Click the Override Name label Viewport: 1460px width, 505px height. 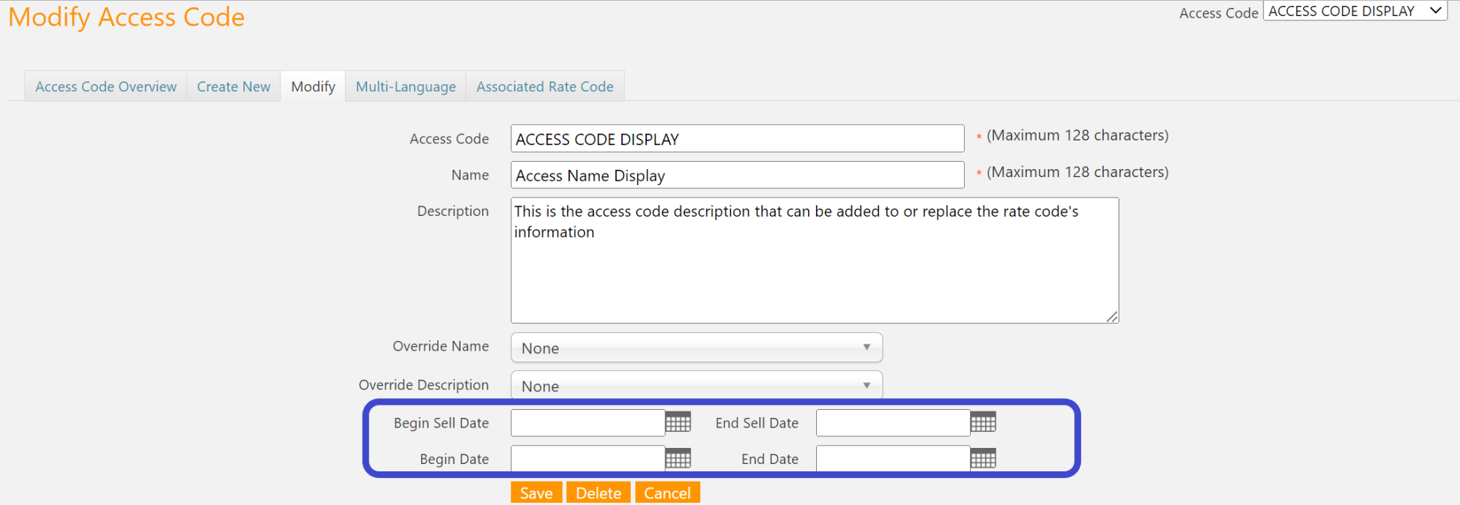[x=440, y=346]
